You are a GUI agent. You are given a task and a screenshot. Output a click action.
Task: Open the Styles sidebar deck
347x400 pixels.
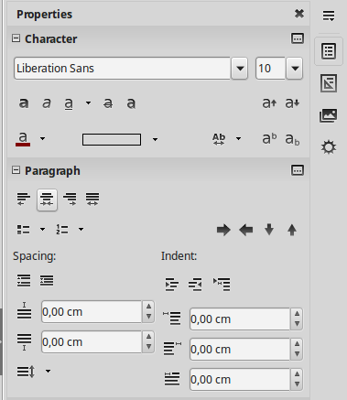[329, 83]
